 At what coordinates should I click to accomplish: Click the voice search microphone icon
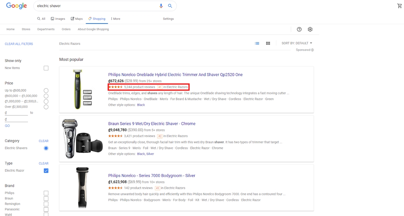[x=161, y=6]
